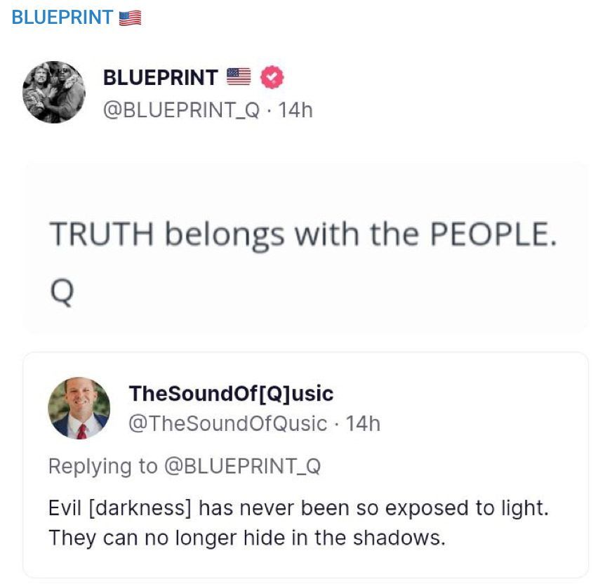Click the bold BLUEPRINT display name in the post header
This screenshot has height=584, width=605.
(x=161, y=77)
